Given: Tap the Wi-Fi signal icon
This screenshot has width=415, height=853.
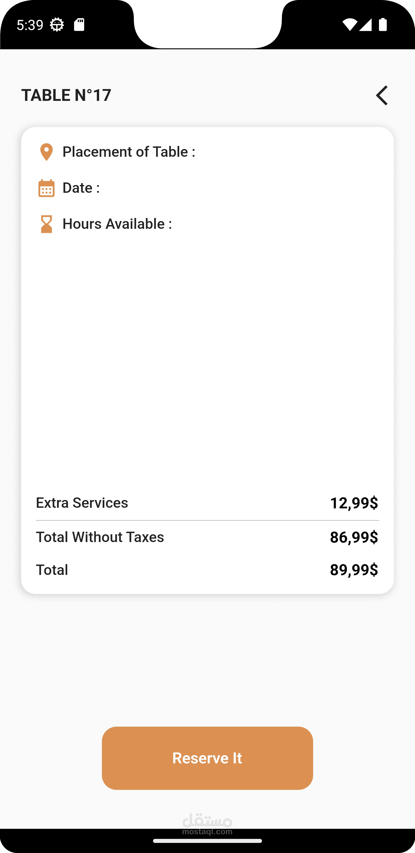Looking at the screenshot, I should pos(350,25).
